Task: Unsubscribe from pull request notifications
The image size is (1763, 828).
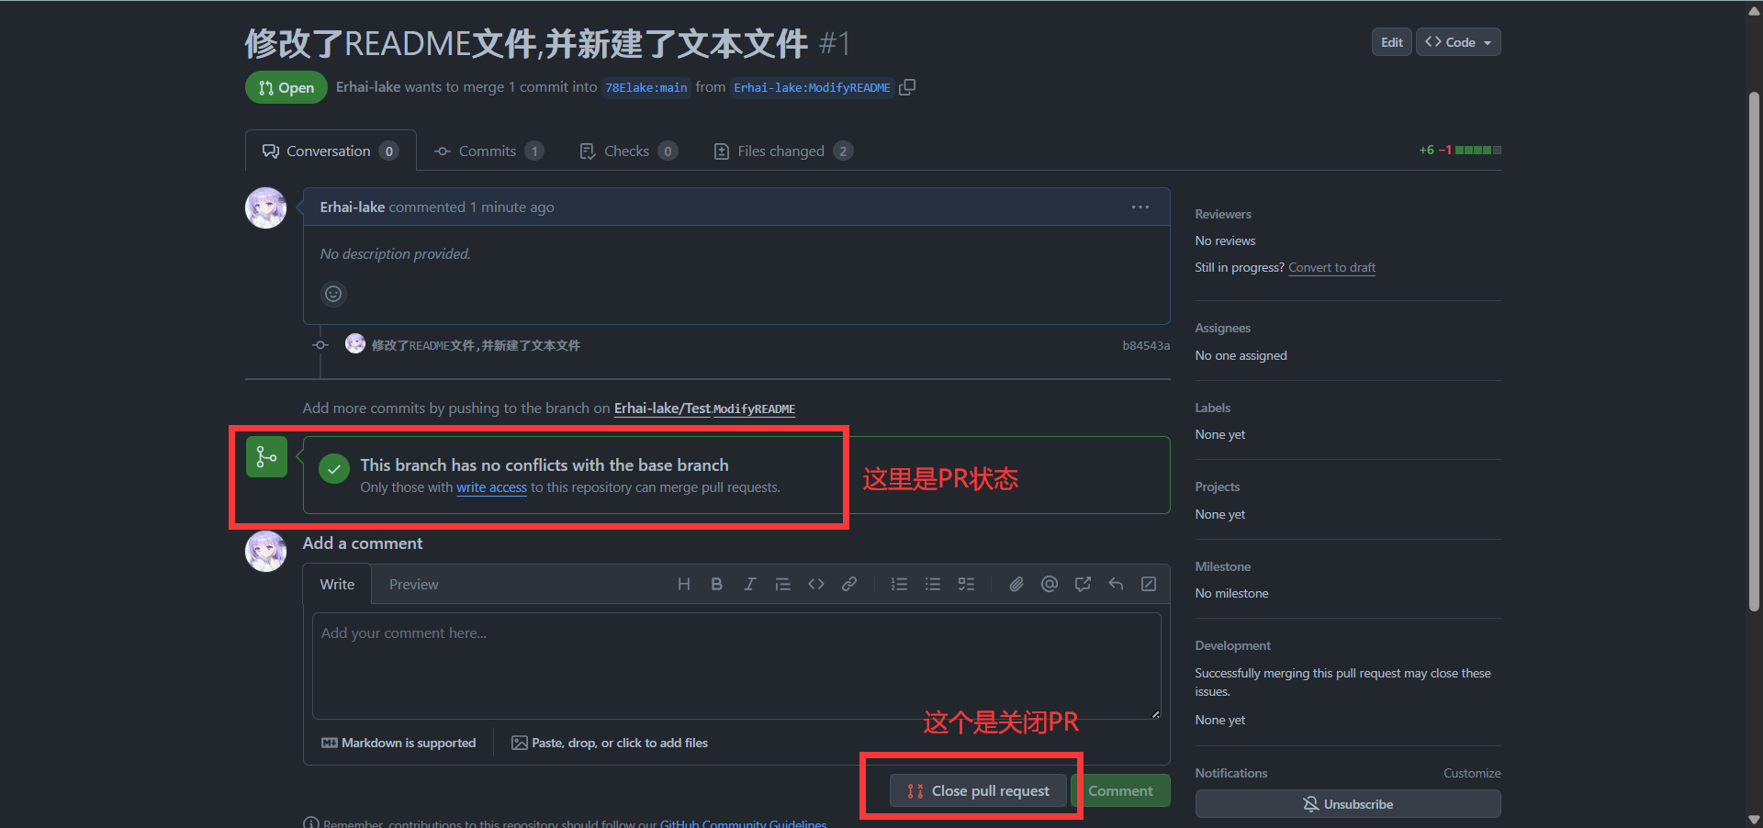Action: coord(1347,804)
